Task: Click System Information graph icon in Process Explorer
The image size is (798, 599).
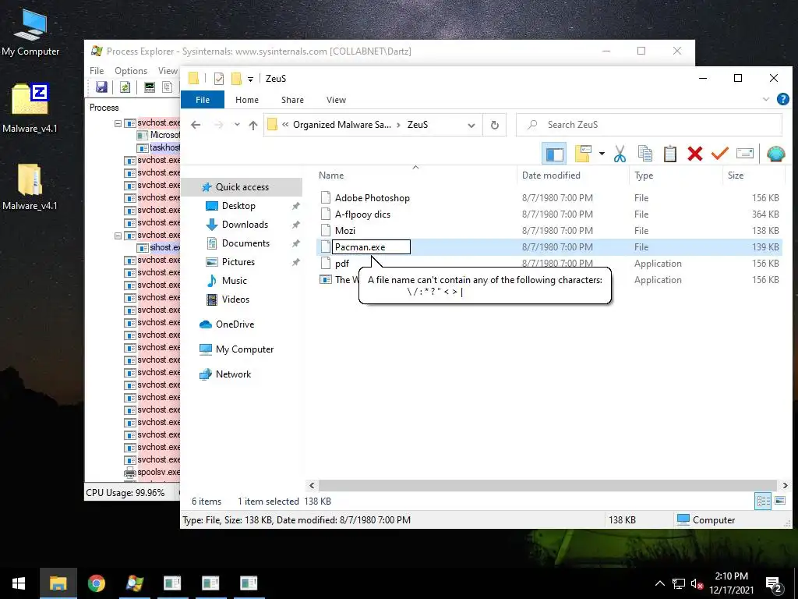Action: pos(149,87)
